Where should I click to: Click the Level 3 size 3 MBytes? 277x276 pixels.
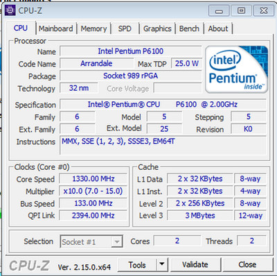pos(200,216)
